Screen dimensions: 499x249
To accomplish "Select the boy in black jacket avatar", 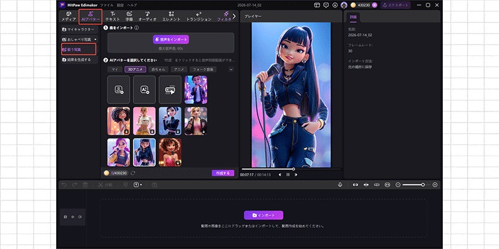I will click(196, 90).
